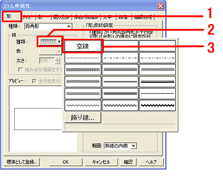
Task: Switch to the 段落 tab
Action: pos(124,17)
